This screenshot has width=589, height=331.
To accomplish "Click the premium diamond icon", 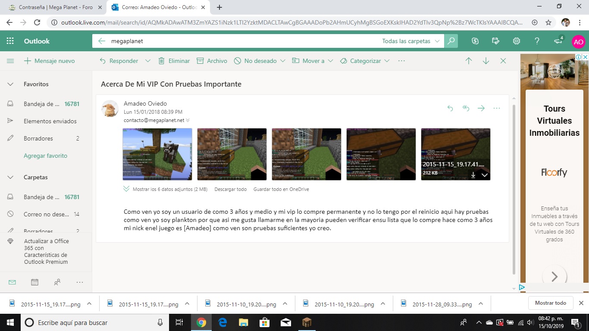I will [x=11, y=241].
